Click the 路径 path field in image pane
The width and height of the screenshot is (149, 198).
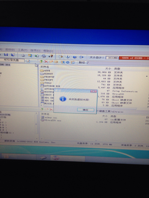[x=118, y=63]
